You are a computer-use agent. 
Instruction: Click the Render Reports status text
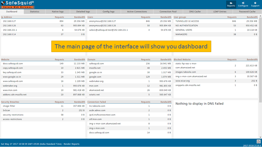71,144
